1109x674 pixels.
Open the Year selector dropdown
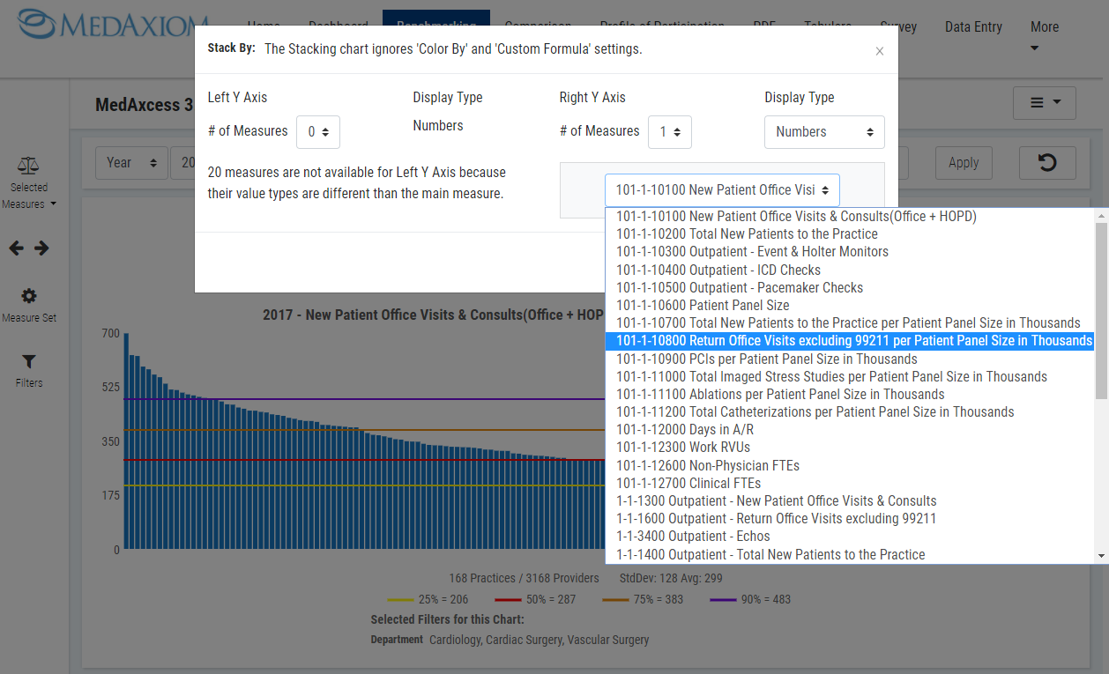tap(131, 163)
